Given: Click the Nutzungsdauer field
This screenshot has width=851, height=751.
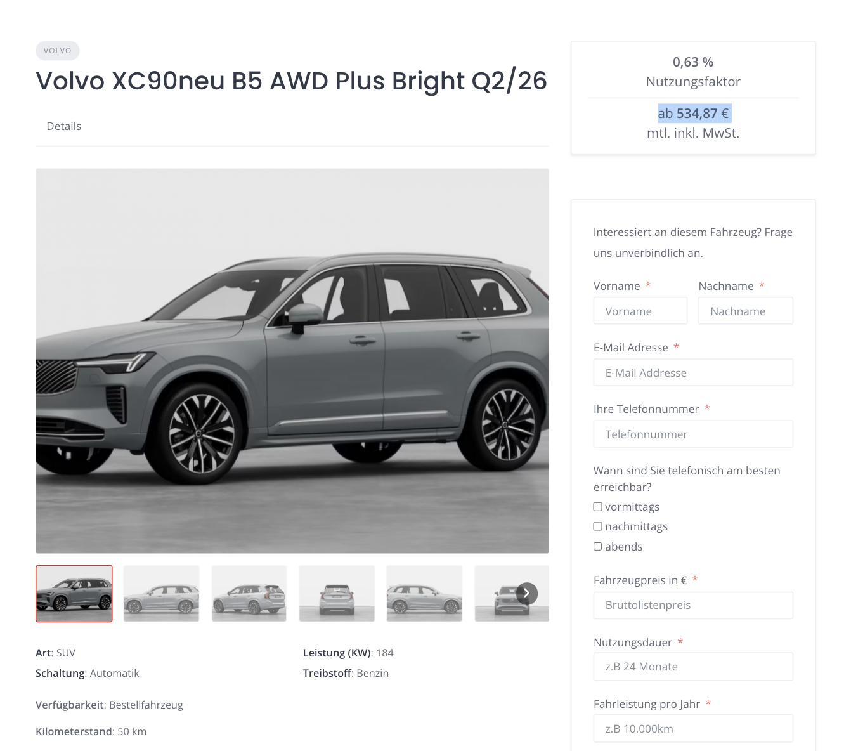Looking at the screenshot, I should [x=693, y=667].
